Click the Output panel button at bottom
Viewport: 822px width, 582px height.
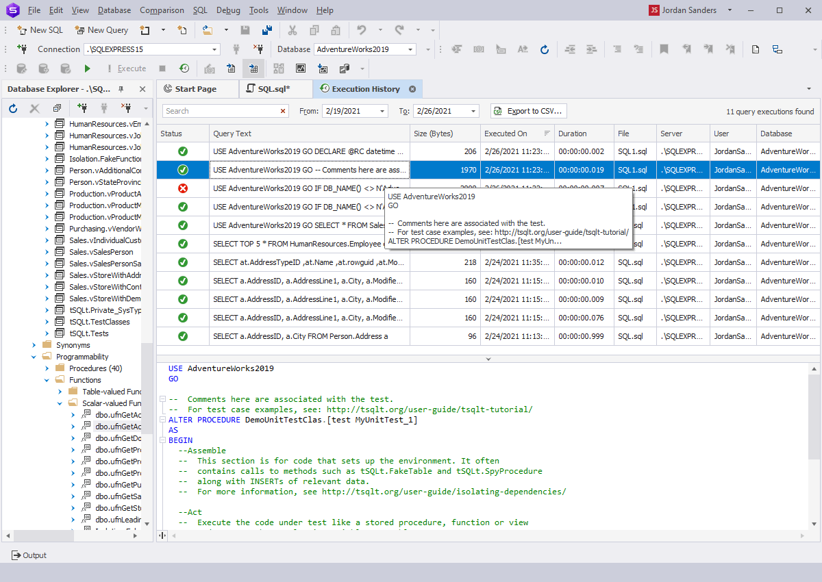pos(29,555)
